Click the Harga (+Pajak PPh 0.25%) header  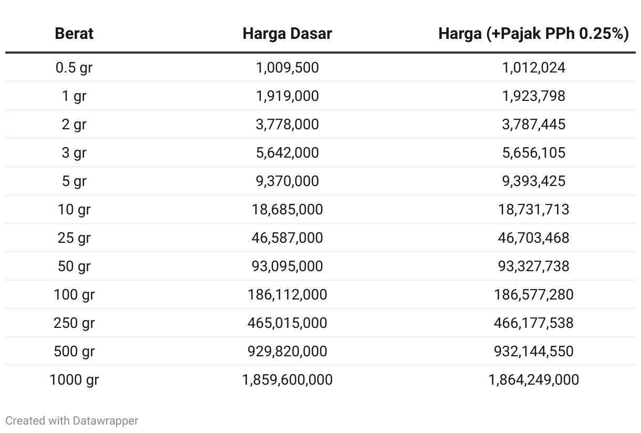coord(534,34)
